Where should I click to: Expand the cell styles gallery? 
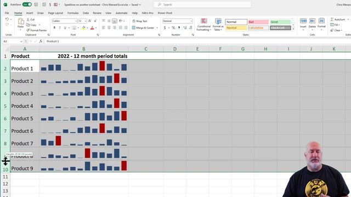pyautogui.click(x=293, y=29)
